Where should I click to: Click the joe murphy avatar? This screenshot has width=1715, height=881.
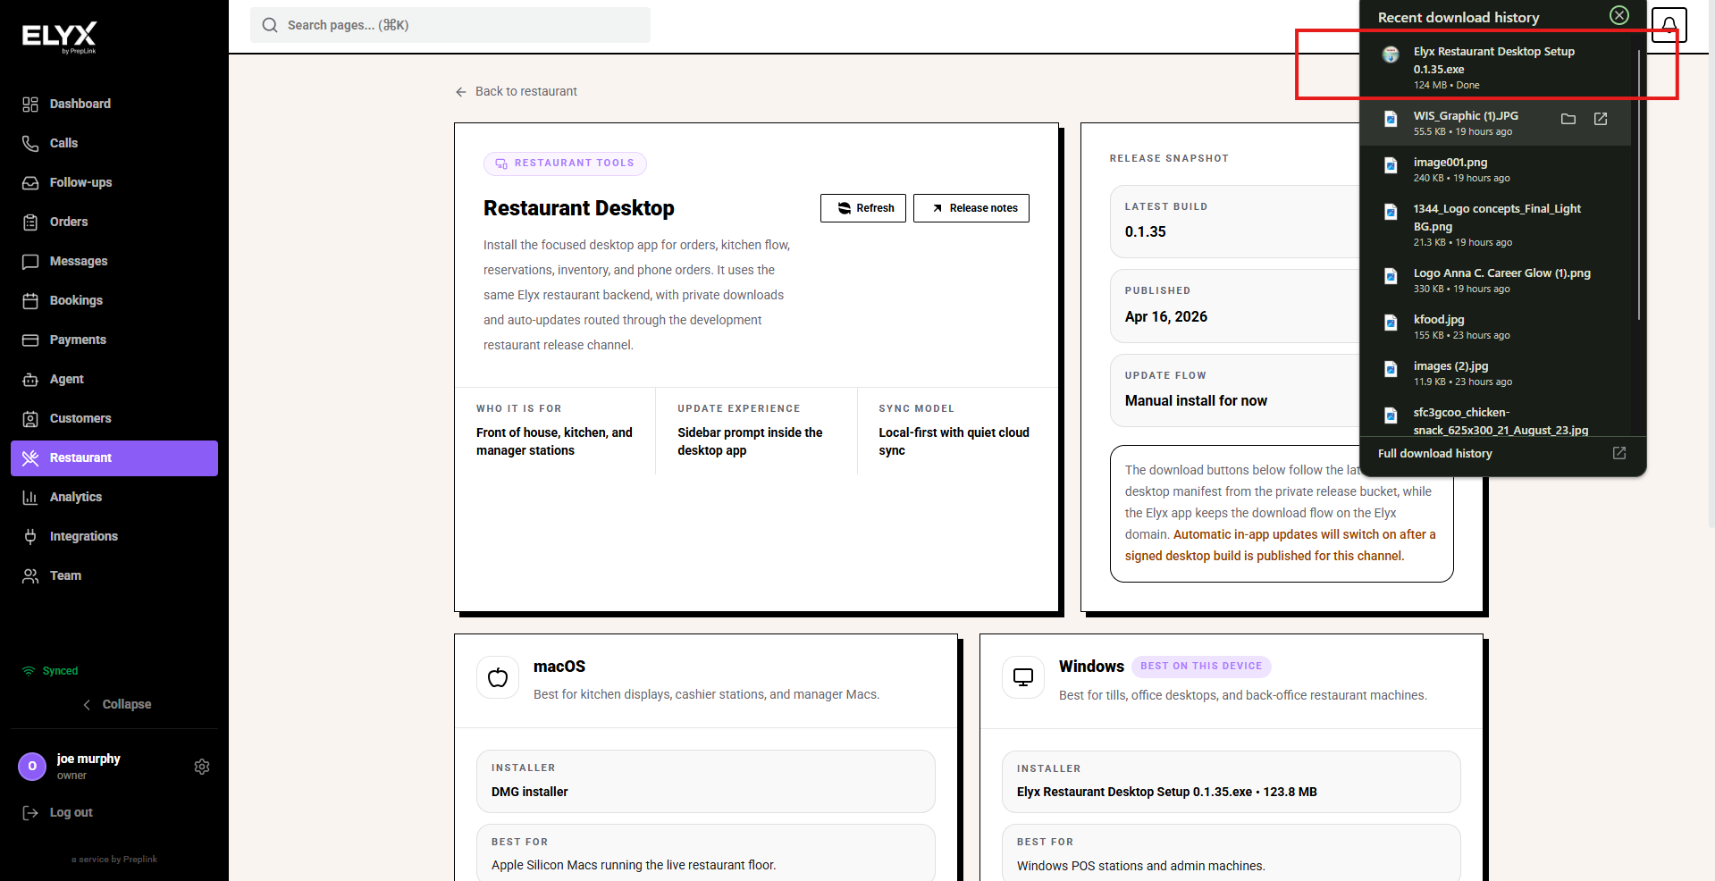coord(32,767)
